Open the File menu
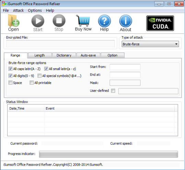Image resolution: width=185 pixels, height=170 pixels. 6,11
